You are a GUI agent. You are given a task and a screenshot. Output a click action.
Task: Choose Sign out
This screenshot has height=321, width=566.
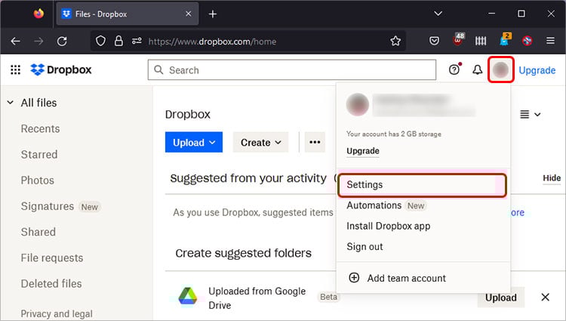click(x=365, y=247)
